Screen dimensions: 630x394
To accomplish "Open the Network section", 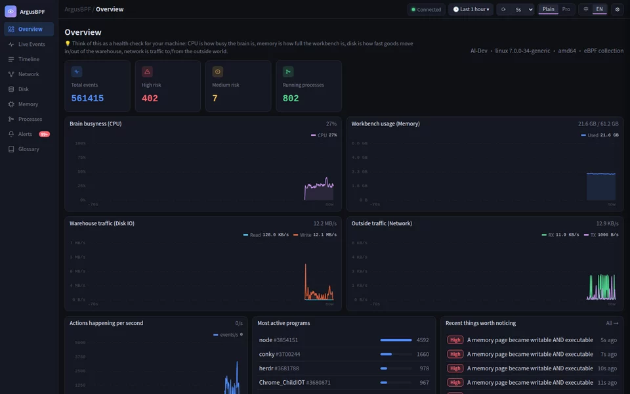I will click(x=29, y=74).
